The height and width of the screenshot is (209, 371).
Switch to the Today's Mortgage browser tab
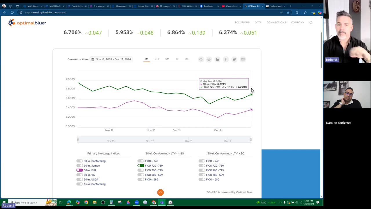coord(275,6)
